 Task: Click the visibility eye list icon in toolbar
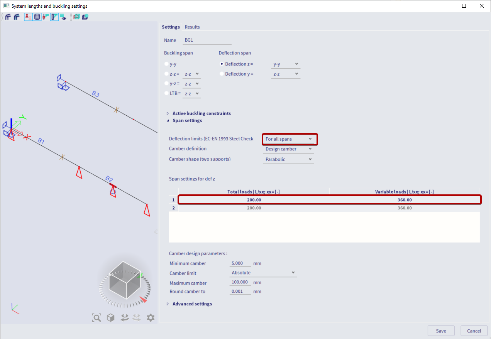[63, 17]
